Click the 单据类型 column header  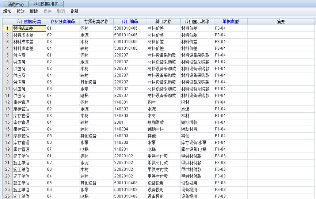coord(231,22)
